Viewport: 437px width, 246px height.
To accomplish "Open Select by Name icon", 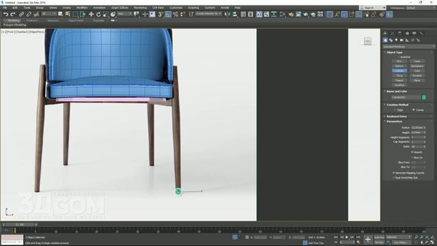I will [x=68, y=14].
